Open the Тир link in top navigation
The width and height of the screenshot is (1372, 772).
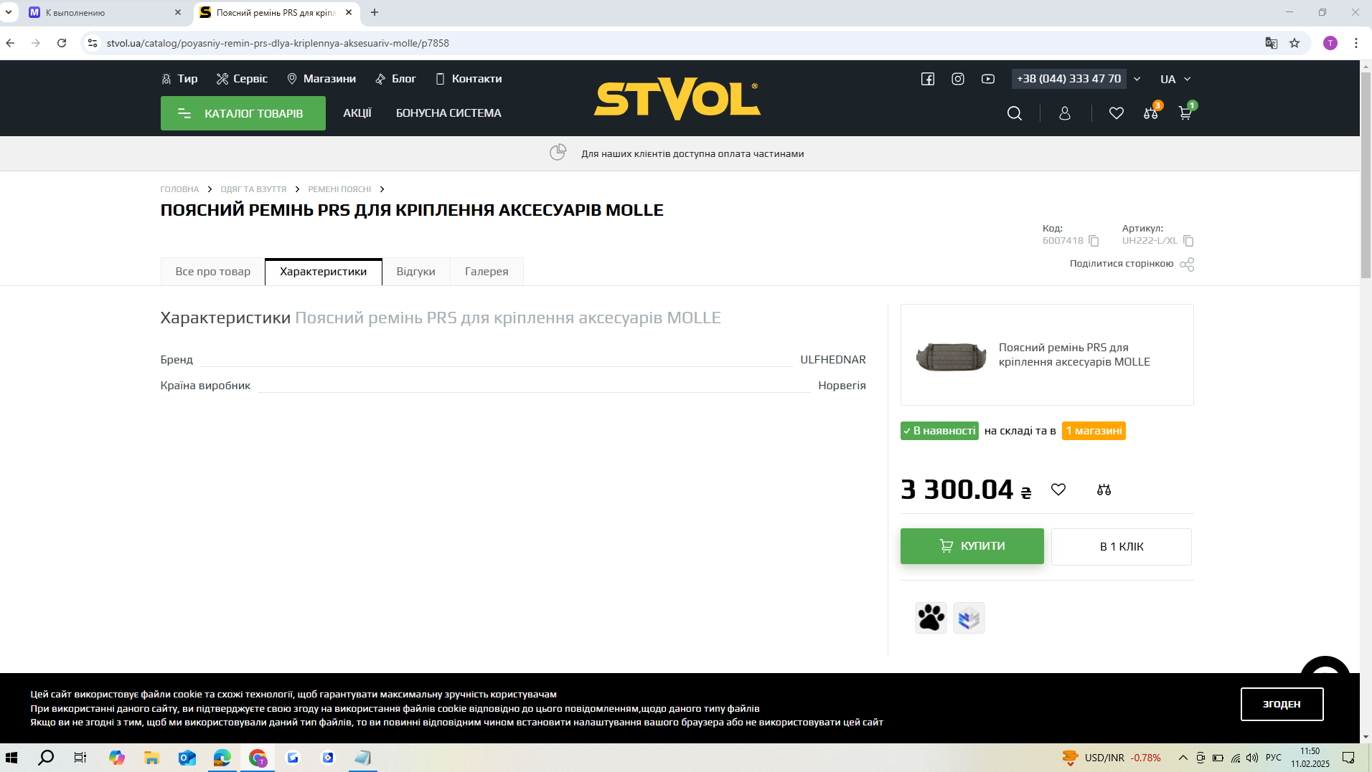179,79
